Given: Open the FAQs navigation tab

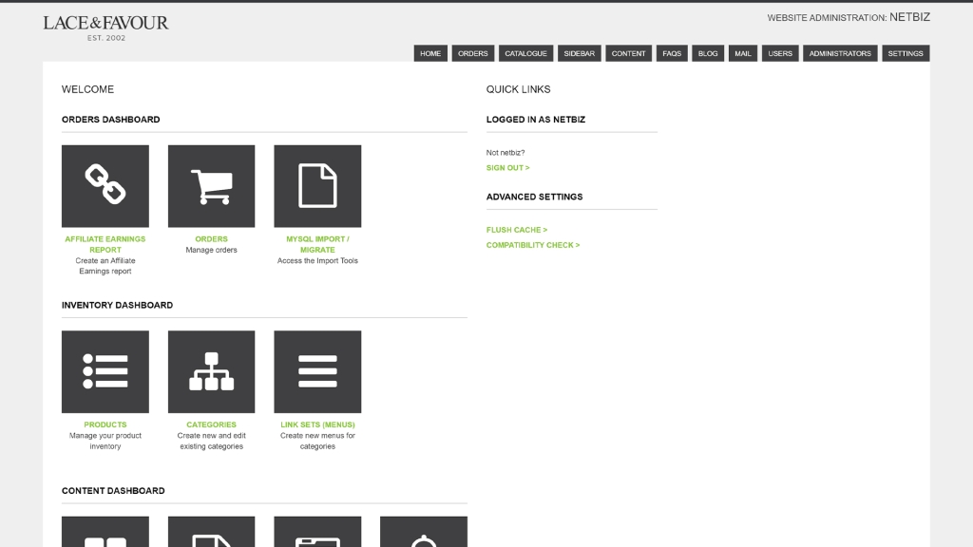Looking at the screenshot, I should click(x=672, y=54).
